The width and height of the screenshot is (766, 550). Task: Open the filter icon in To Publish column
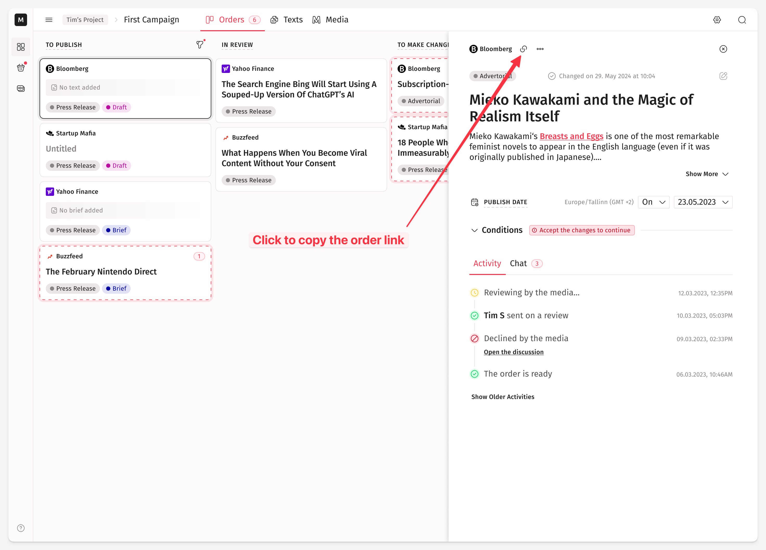200,45
